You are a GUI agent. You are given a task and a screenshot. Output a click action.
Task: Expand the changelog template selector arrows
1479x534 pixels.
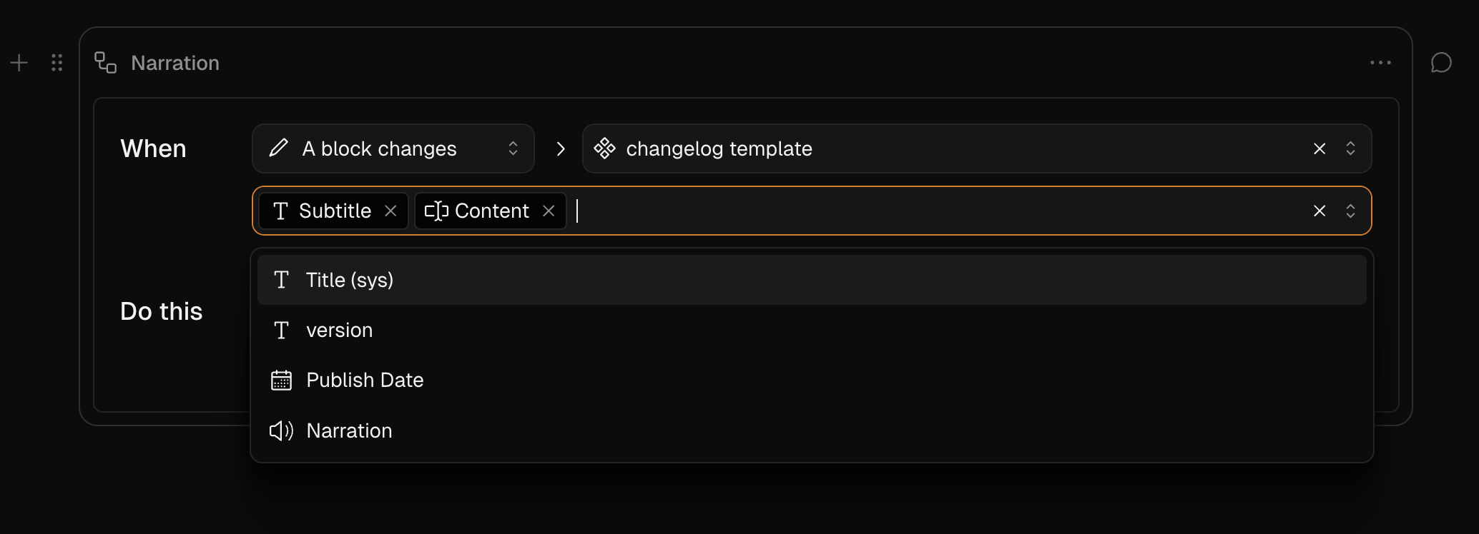pos(1350,148)
